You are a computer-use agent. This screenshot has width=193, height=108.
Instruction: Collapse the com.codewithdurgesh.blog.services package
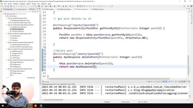click(x=7, y=69)
